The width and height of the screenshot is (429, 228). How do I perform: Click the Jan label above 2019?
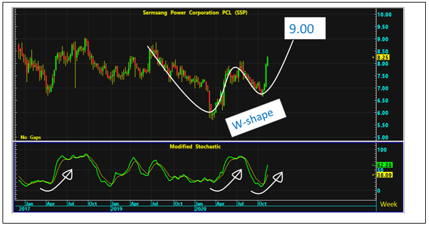click(115, 204)
